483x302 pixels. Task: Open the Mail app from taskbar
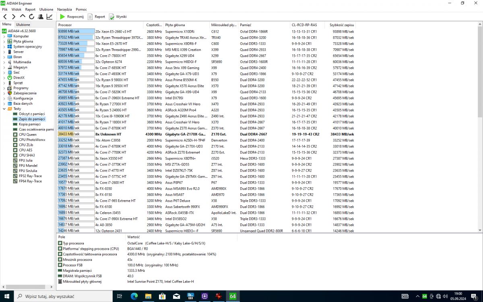(x=176, y=296)
